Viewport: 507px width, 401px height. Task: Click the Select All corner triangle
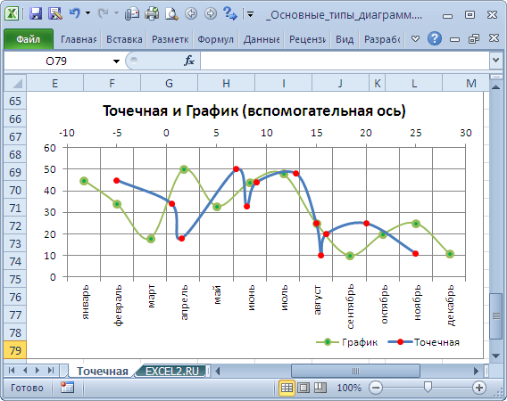[x=15, y=83]
